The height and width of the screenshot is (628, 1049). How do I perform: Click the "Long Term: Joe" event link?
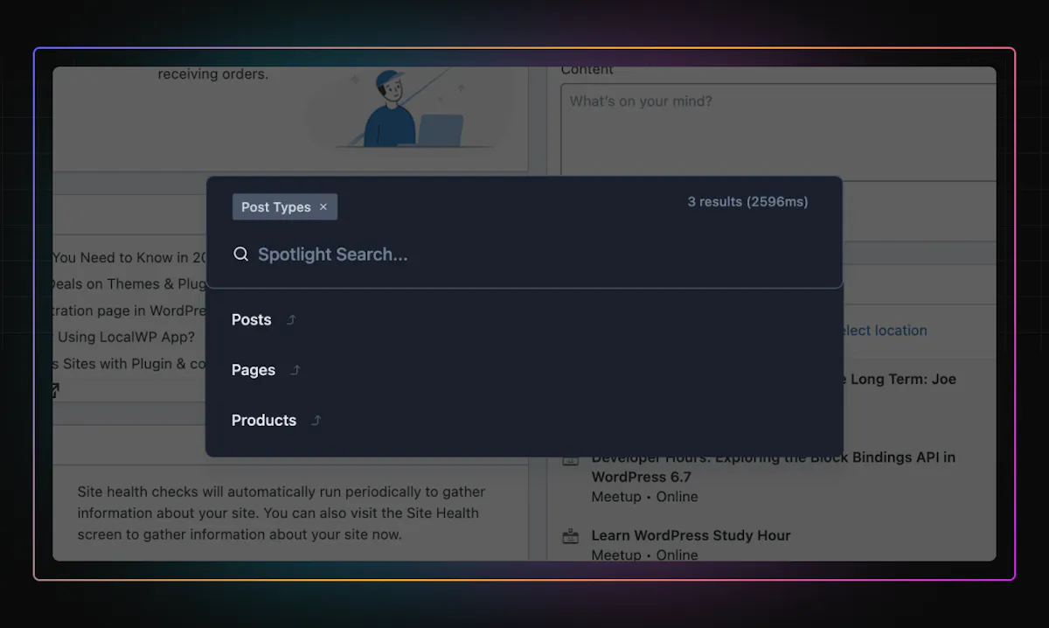pos(900,380)
